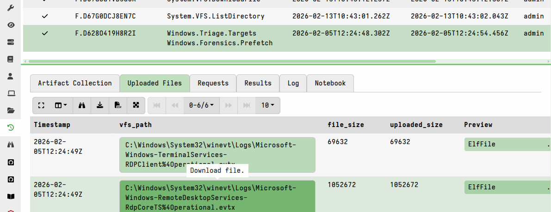Click the RDPClient%4Operational.evtx file path button
Viewport: 551px width, 212px height.
pyautogui.click(x=217, y=154)
